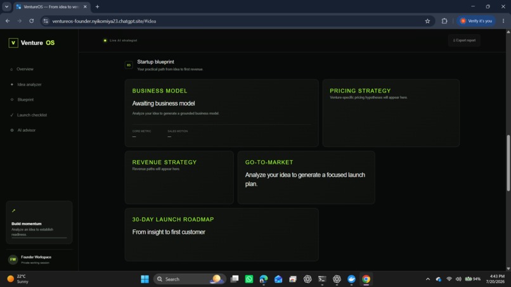Select the VentureOS browser tab
511x287 pixels.
pos(51,6)
